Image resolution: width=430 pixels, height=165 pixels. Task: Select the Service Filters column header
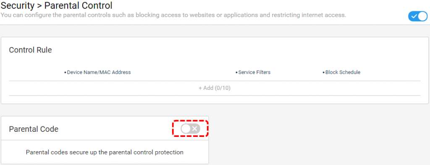[x=254, y=72]
